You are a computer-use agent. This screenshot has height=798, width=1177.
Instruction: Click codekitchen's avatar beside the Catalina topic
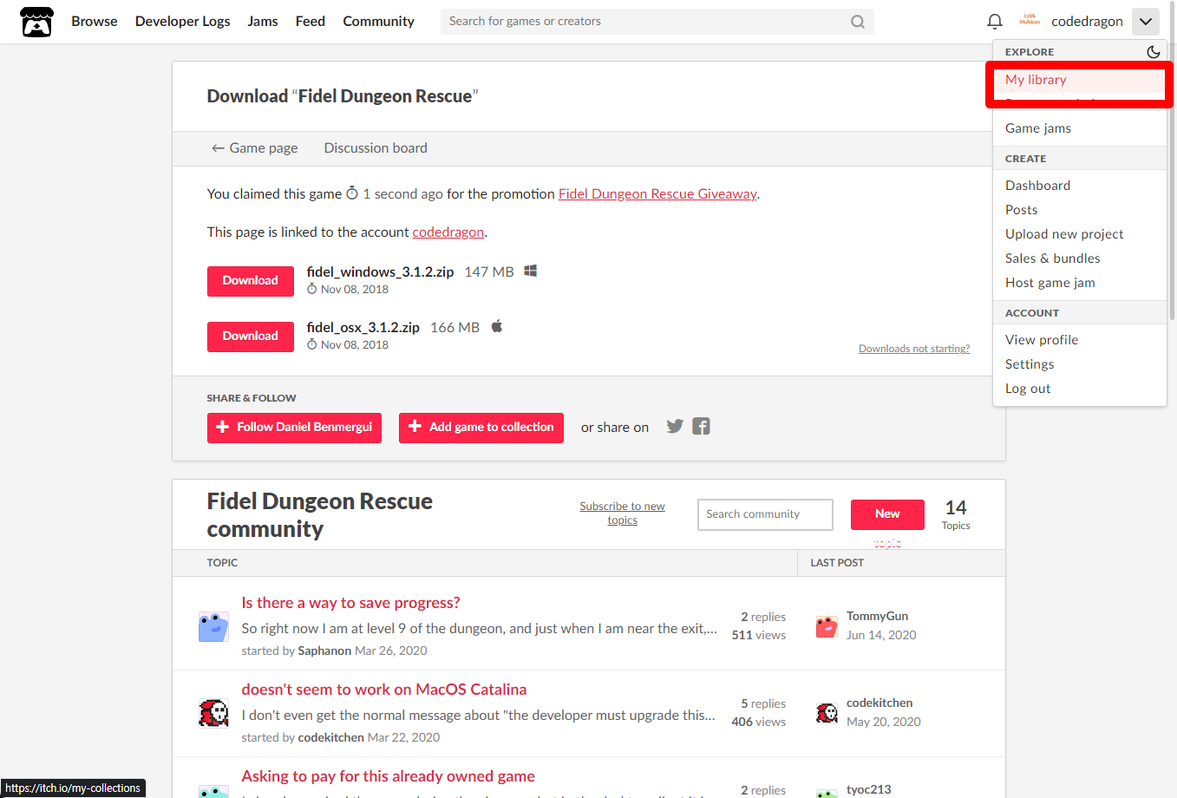[213, 713]
